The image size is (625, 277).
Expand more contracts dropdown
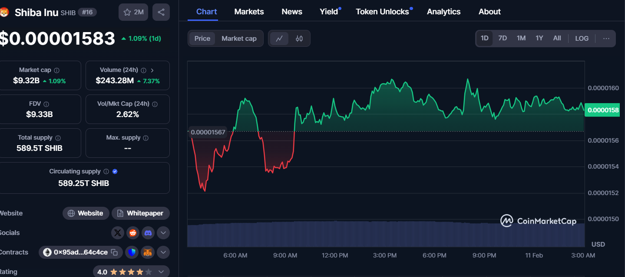163,252
